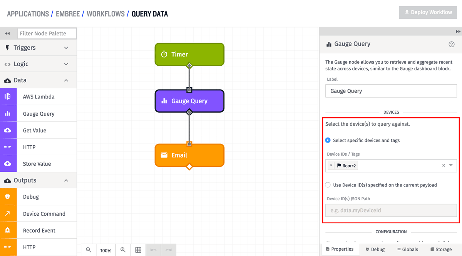Zoom out the workflow canvas
The height and width of the screenshot is (256, 462).
[89, 250]
